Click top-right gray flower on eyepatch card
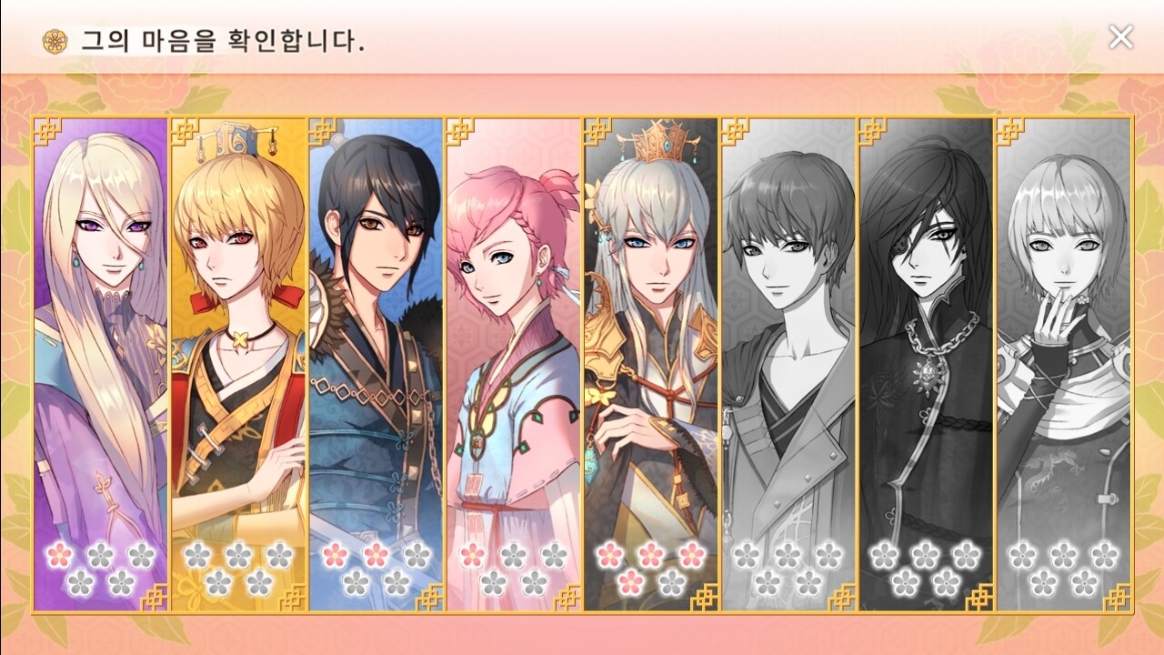Screen dimensions: 1164x655 pos(966,554)
